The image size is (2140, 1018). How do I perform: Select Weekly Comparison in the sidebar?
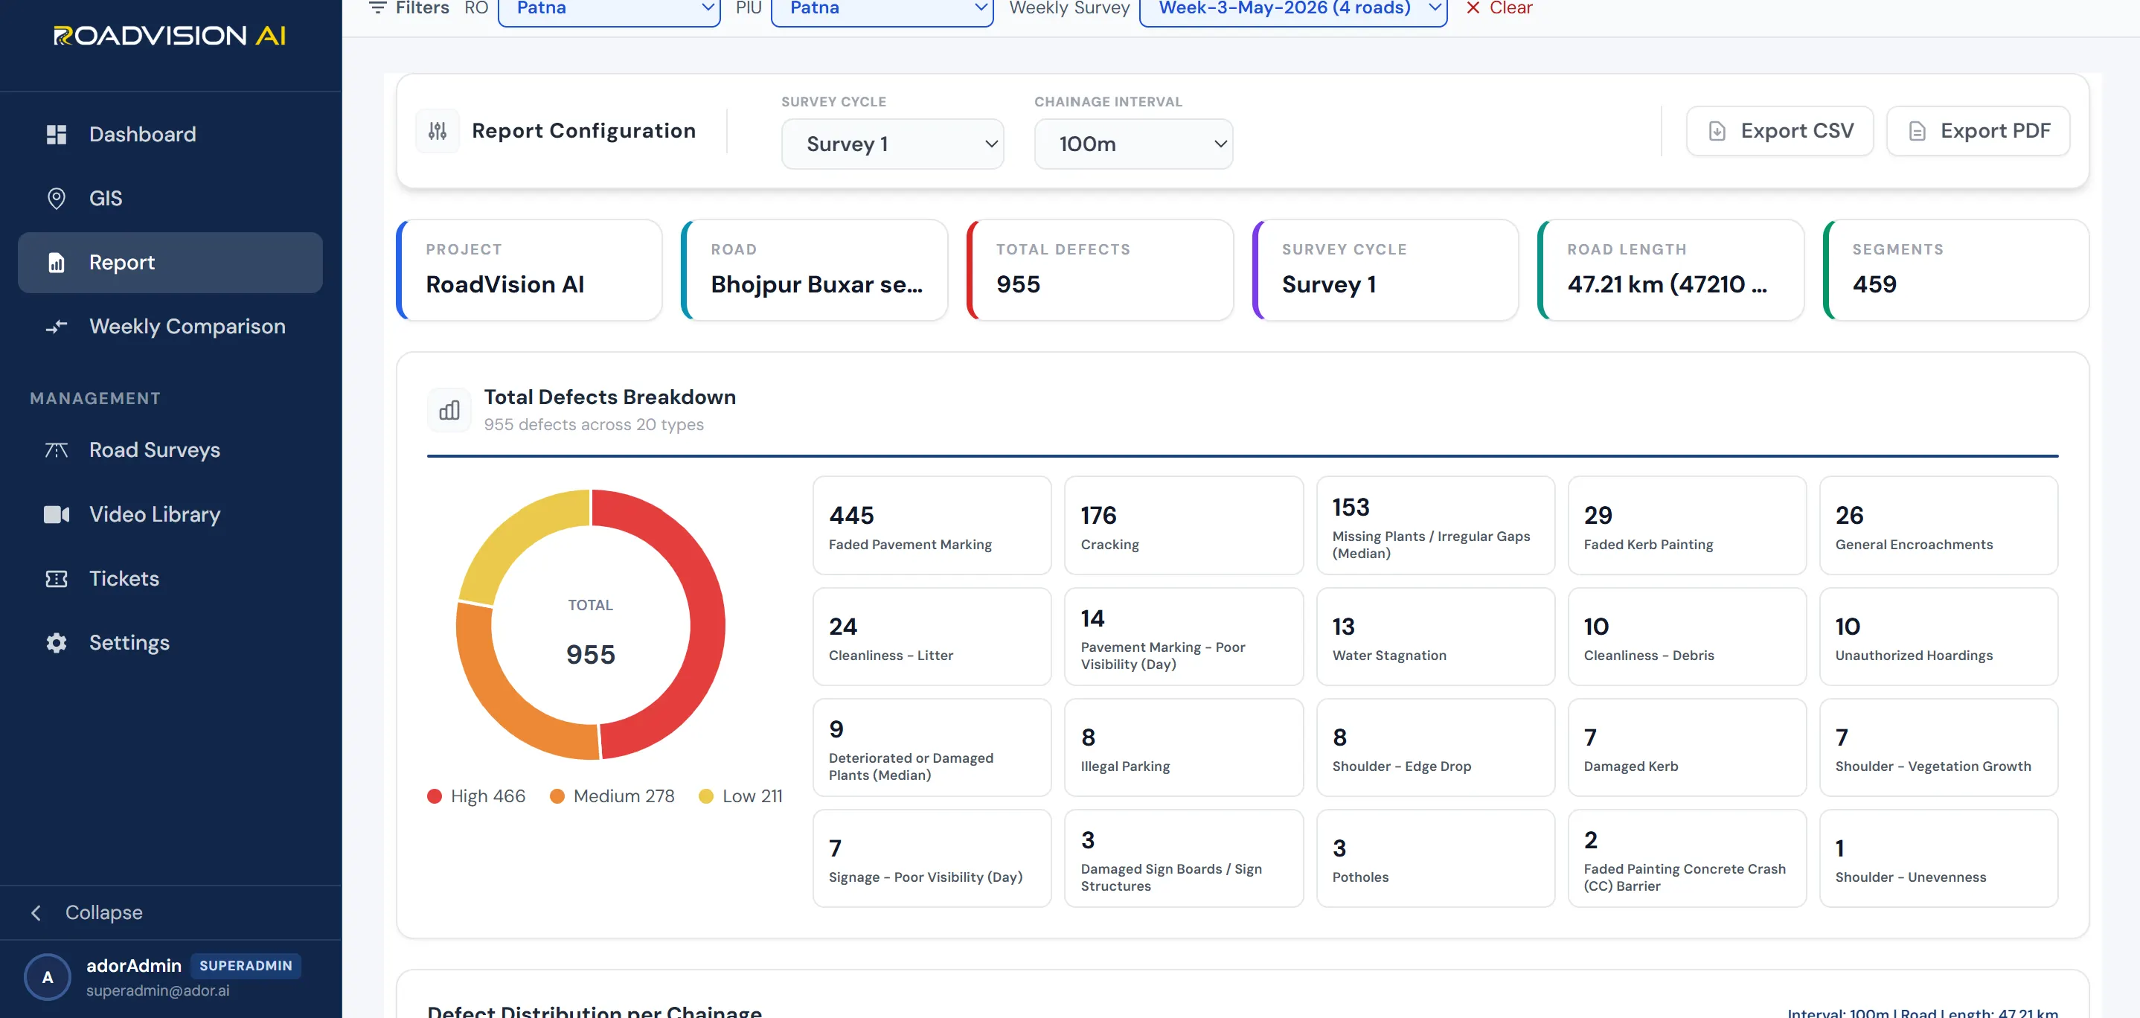tap(170, 327)
